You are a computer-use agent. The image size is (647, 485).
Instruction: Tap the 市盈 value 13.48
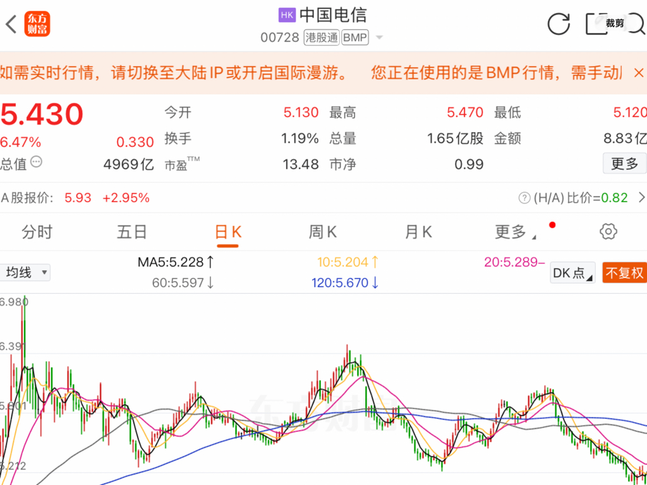(301, 165)
